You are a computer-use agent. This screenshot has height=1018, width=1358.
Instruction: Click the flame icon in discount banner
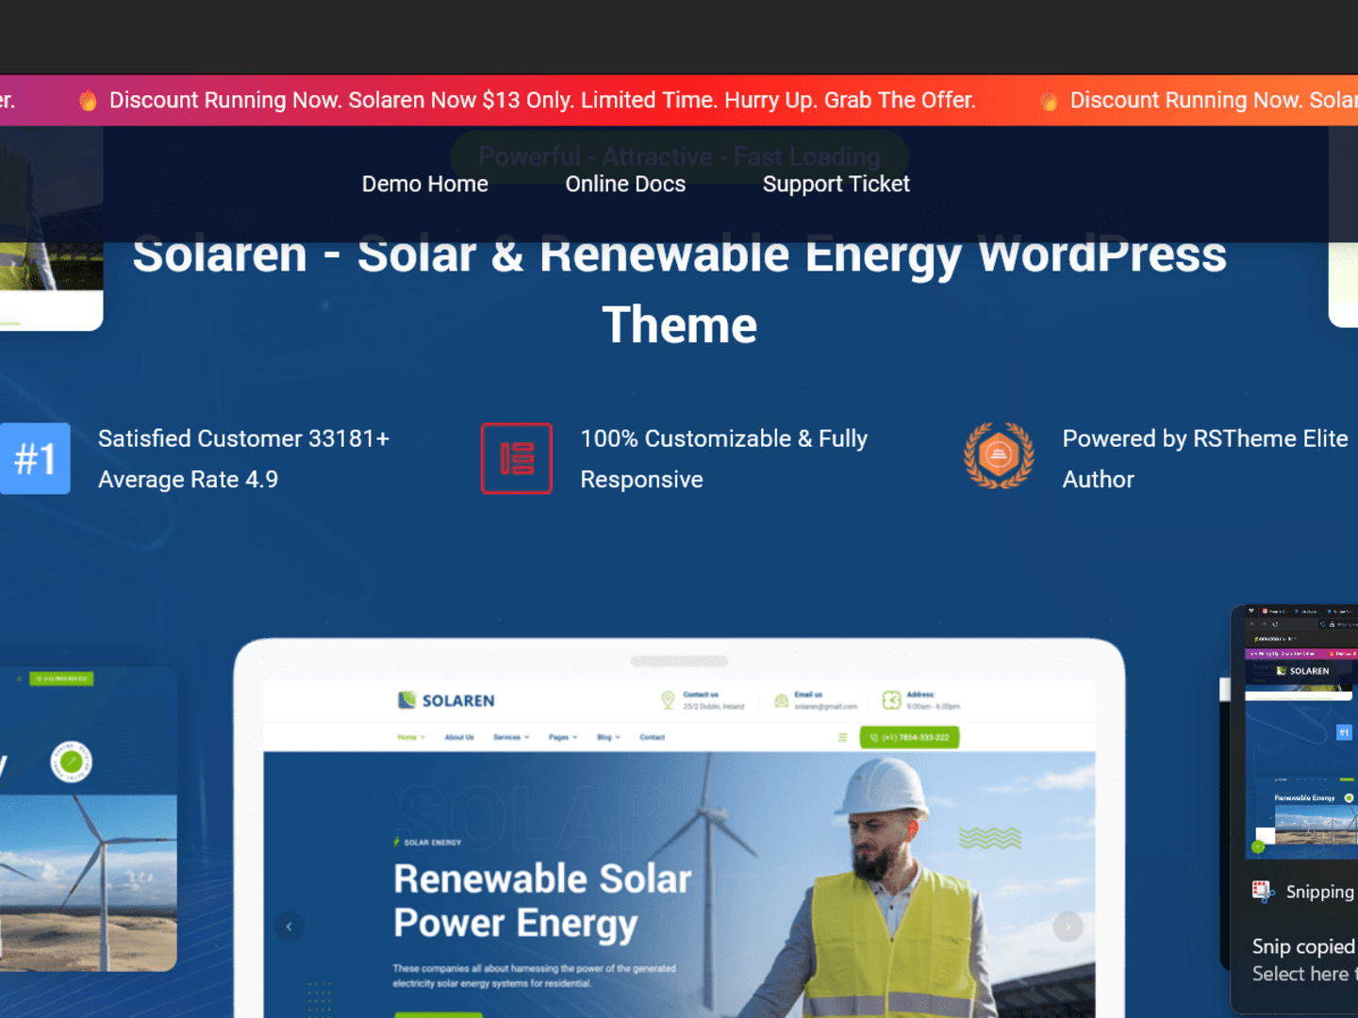pyautogui.click(x=88, y=100)
